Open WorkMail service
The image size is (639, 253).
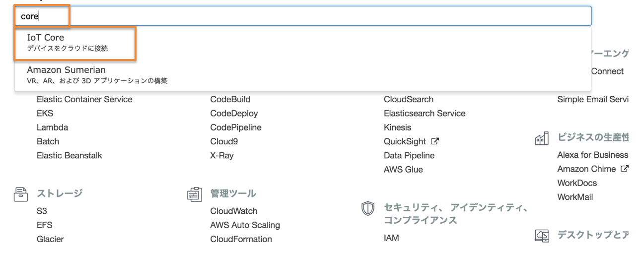pyautogui.click(x=575, y=197)
